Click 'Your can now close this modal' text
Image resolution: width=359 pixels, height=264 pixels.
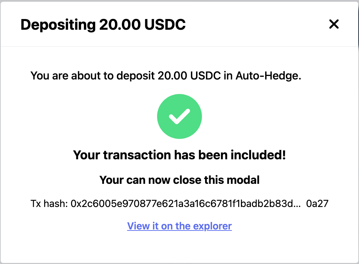pyautogui.click(x=179, y=180)
